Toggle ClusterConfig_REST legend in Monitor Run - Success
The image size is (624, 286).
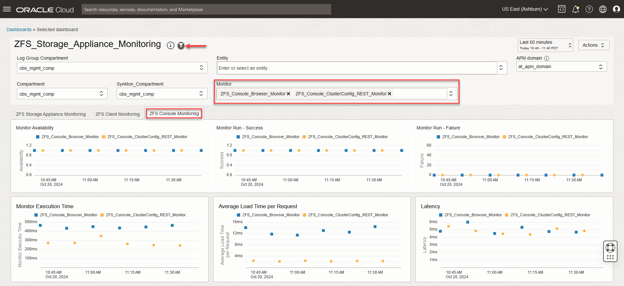coord(345,137)
